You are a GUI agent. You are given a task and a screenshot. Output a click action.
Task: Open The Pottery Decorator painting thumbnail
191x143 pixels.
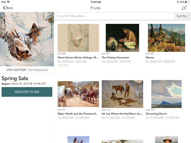123,38
